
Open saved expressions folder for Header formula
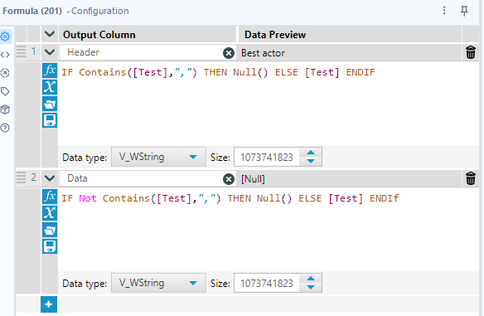50,104
